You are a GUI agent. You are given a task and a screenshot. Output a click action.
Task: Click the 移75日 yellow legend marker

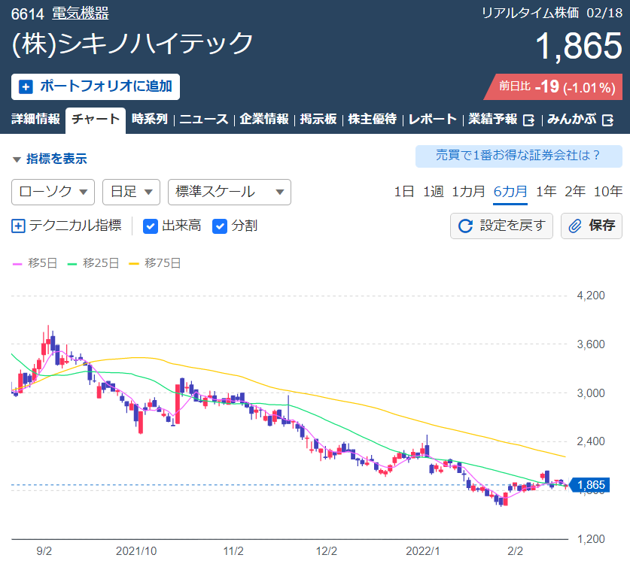click(x=133, y=264)
